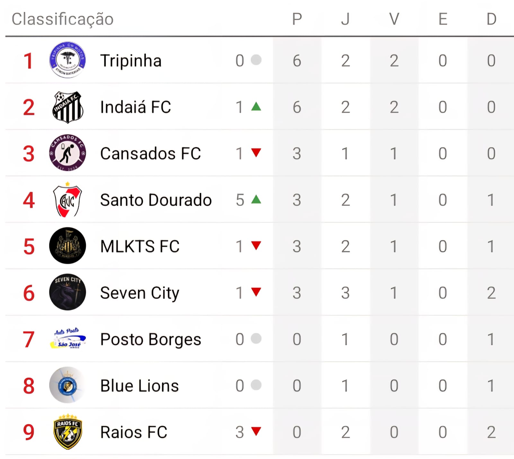Select the Seven City dragon badge
This screenshot has width=514, height=459.
(67, 292)
